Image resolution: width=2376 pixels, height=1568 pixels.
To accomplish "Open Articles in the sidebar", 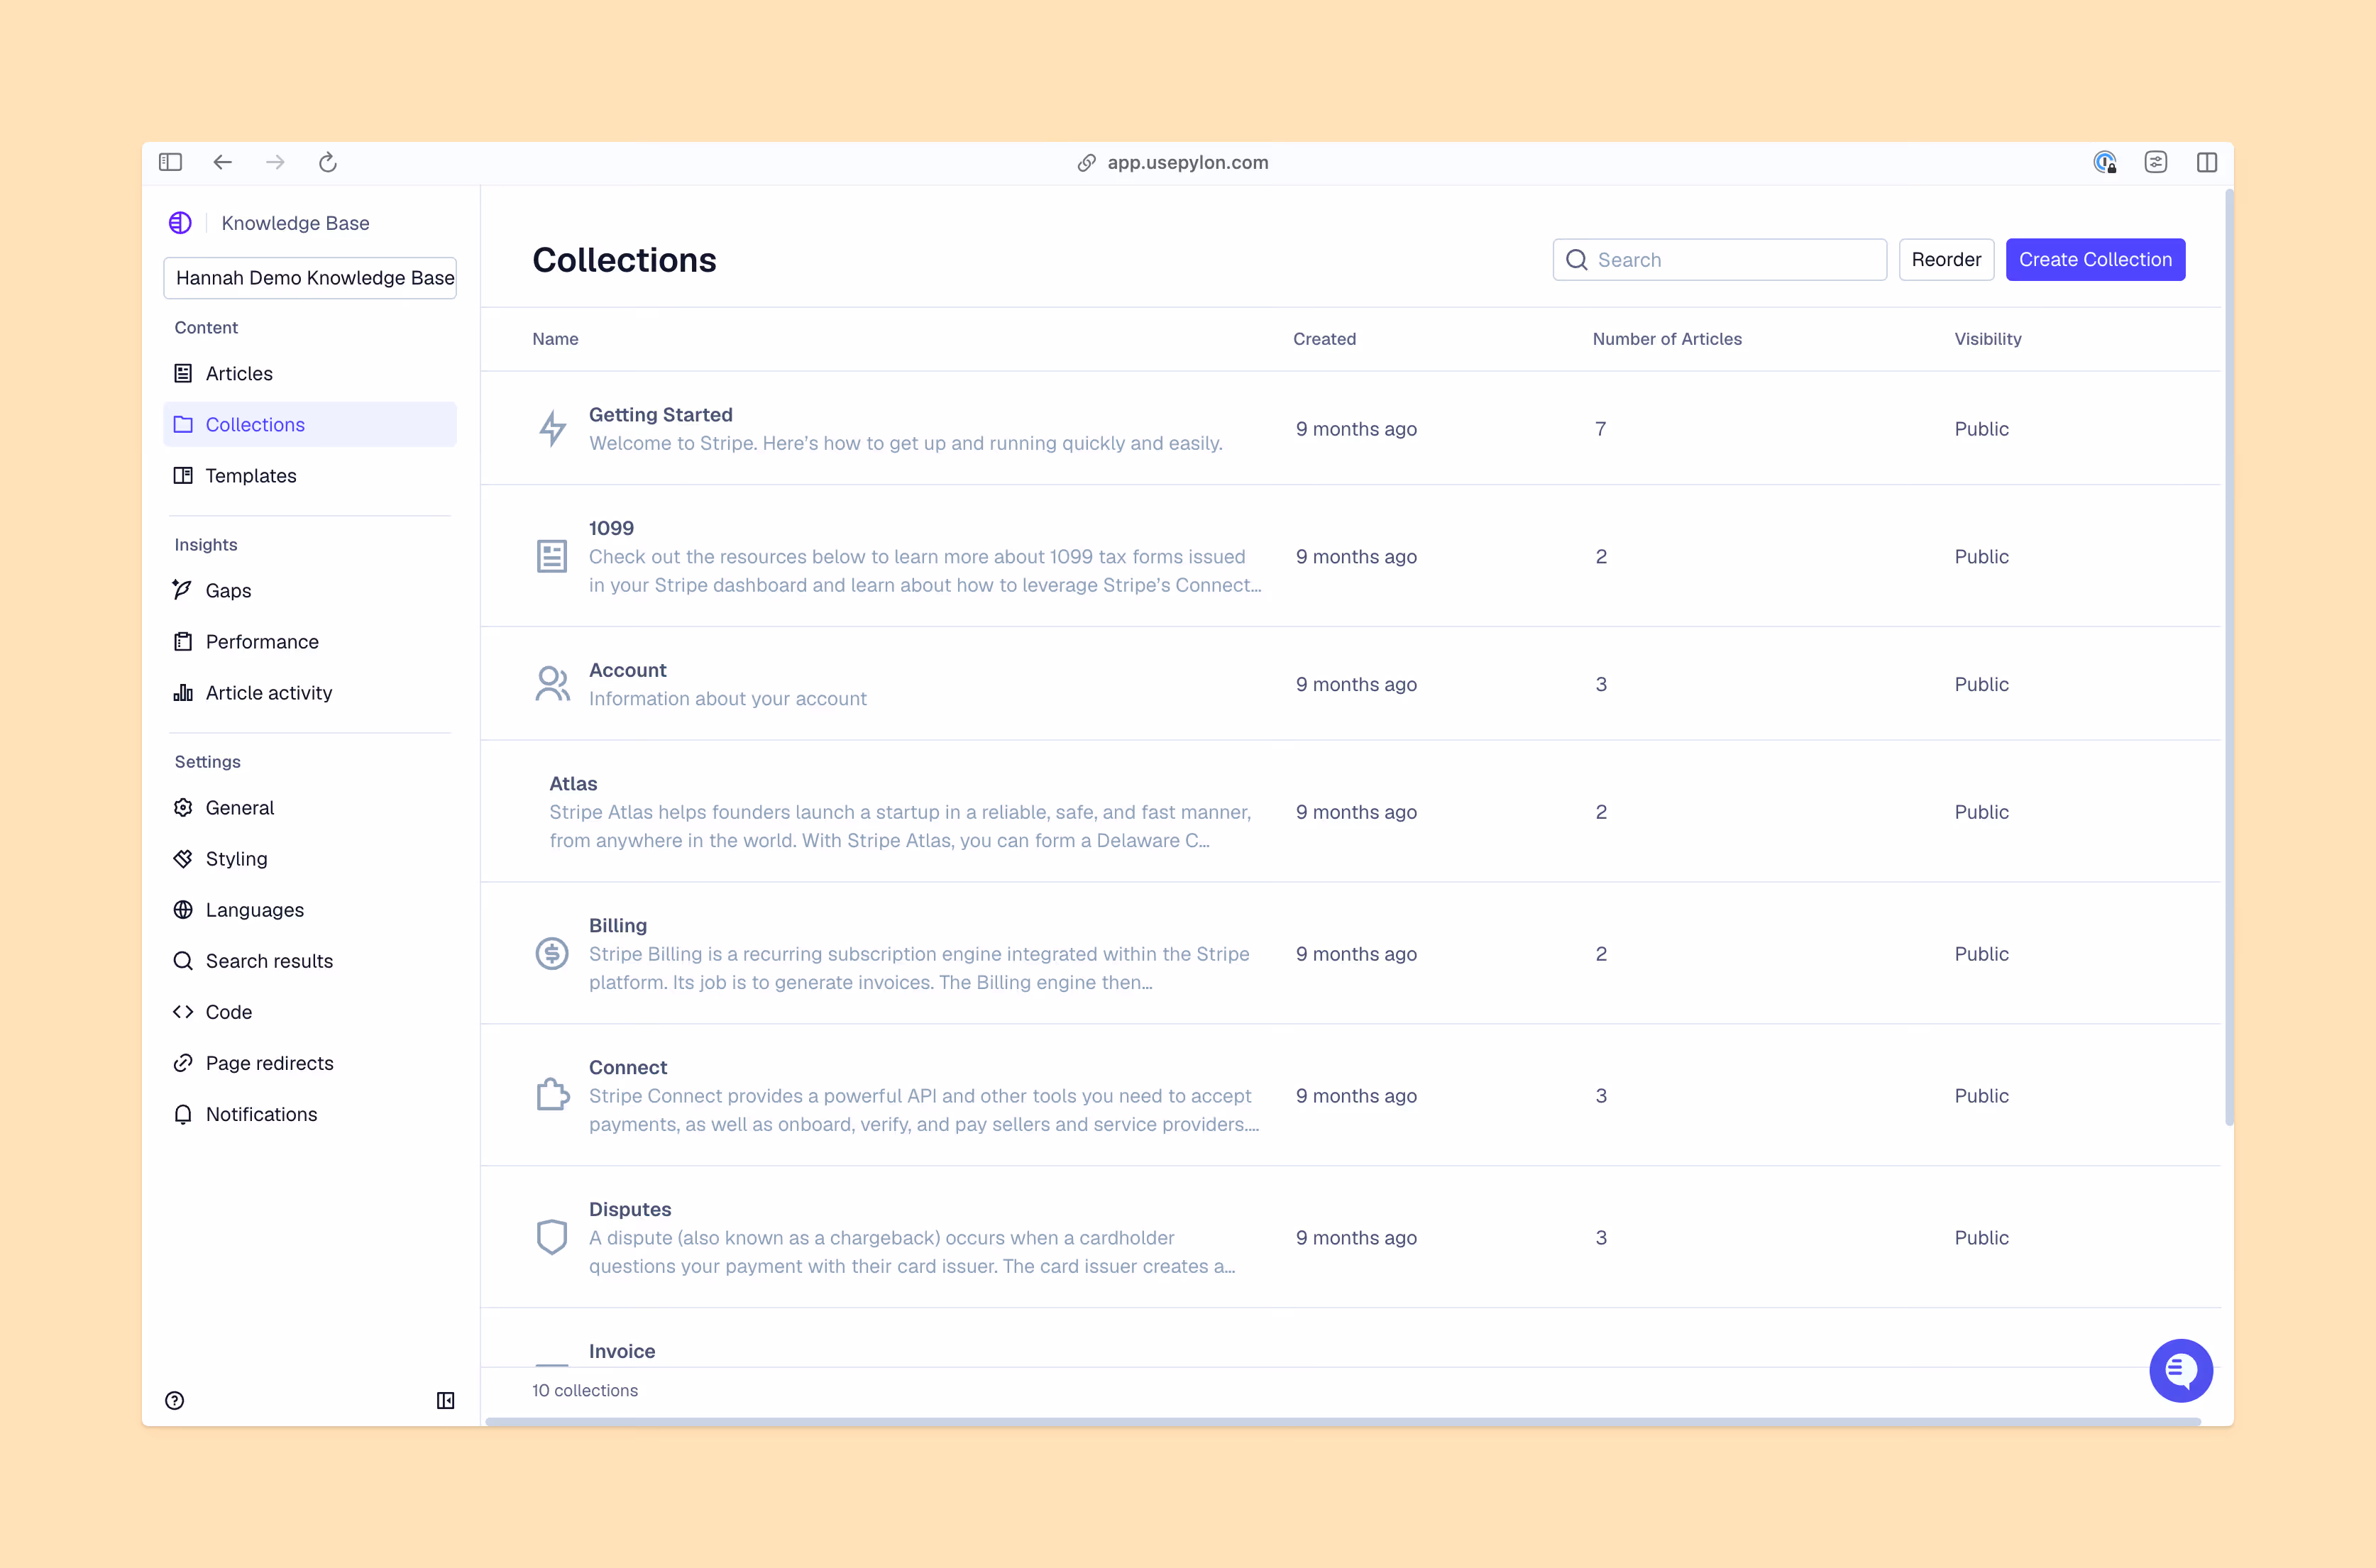I will [310, 373].
